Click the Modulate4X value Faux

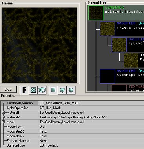43,136
